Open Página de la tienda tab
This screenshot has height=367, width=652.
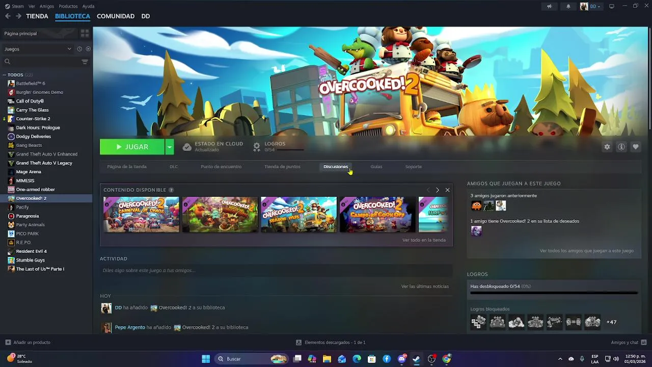point(127,167)
